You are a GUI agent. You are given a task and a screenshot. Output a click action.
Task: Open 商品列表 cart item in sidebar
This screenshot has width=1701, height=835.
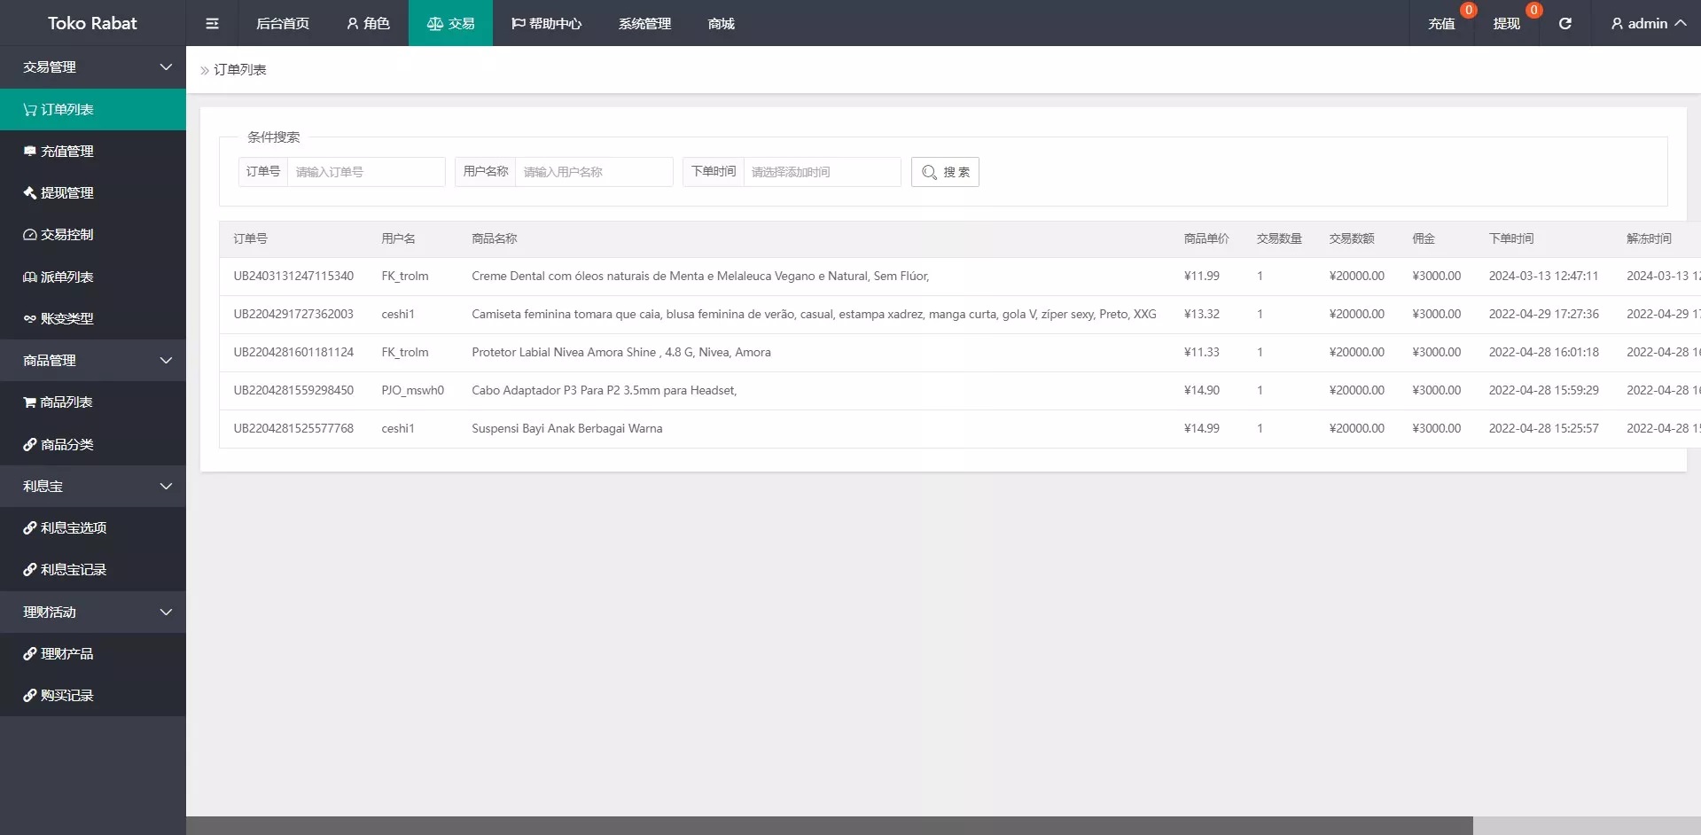[66, 402]
